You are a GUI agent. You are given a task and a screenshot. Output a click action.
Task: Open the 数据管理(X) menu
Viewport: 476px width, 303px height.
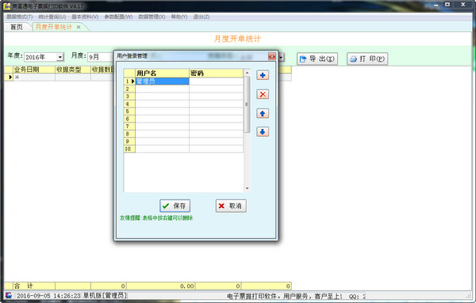(x=152, y=17)
